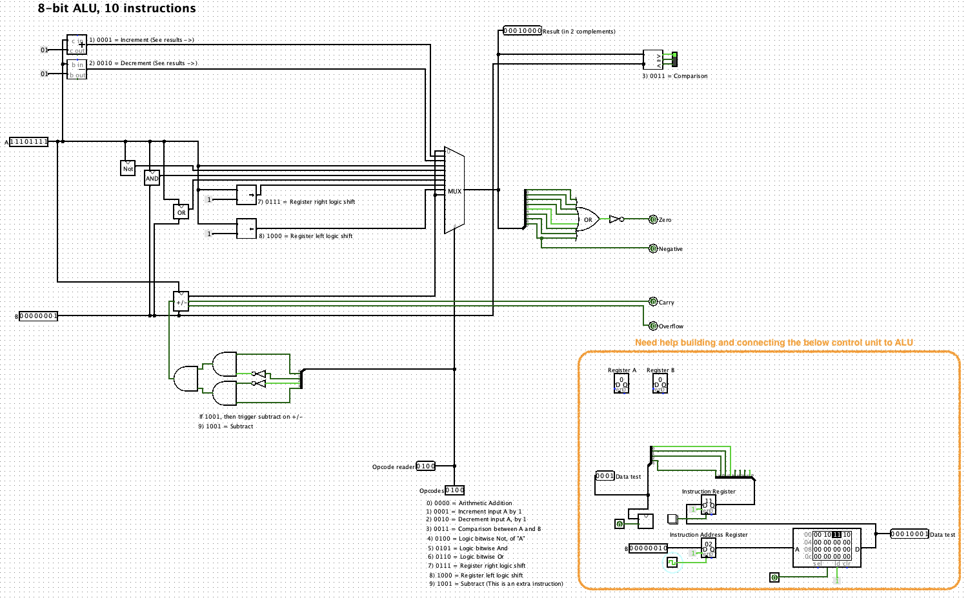
Task: Click the Not gate component
Action: coord(128,168)
